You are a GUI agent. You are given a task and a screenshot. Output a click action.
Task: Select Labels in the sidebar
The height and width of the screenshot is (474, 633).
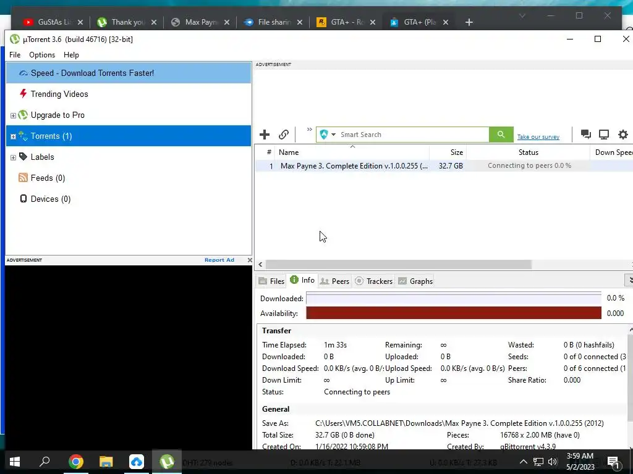pyautogui.click(x=129, y=157)
